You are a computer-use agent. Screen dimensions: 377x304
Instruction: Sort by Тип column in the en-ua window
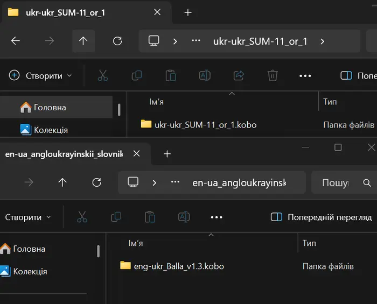(x=309, y=243)
